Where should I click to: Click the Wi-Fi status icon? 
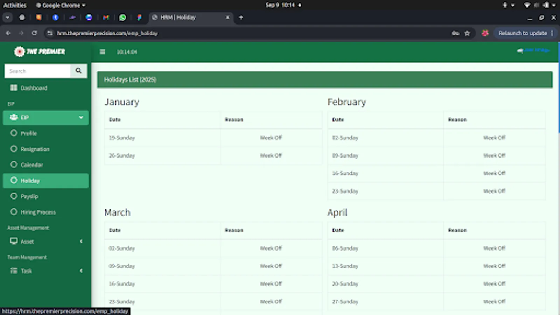tap(527, 5)
